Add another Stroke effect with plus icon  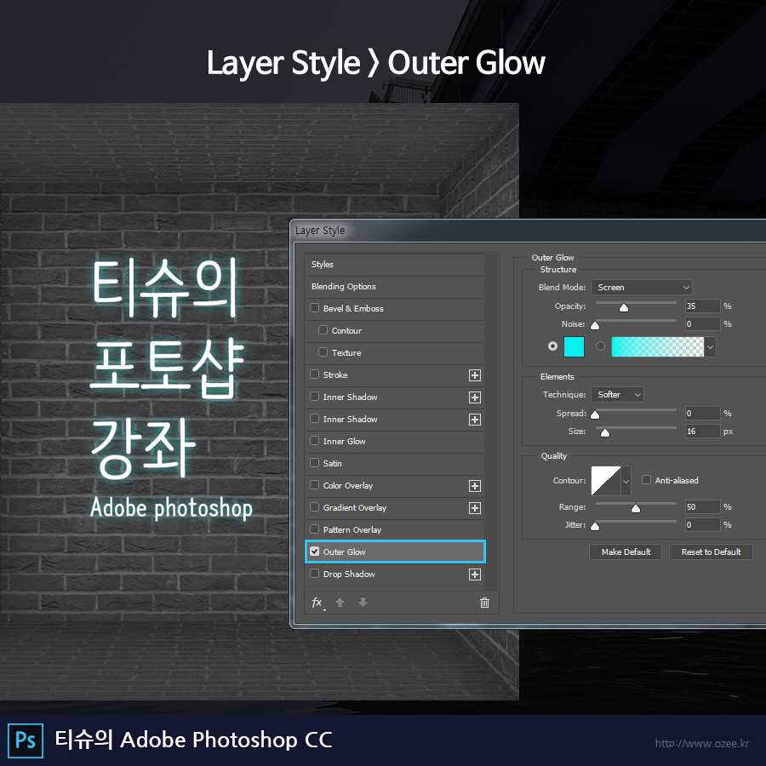point(475,375)
